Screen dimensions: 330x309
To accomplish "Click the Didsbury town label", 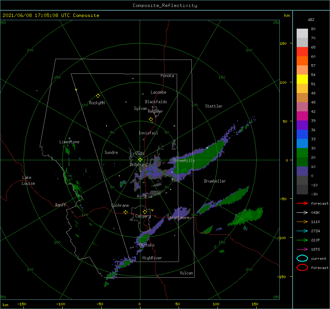I will click(x=138, y=165).
